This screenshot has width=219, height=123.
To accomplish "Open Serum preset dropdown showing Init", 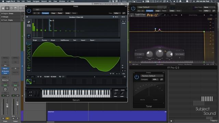I will pos(48,10).
